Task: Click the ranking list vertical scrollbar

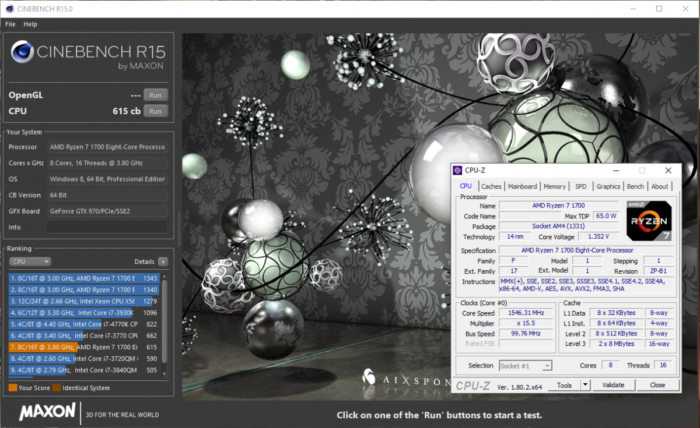Action: coord(164,326)
